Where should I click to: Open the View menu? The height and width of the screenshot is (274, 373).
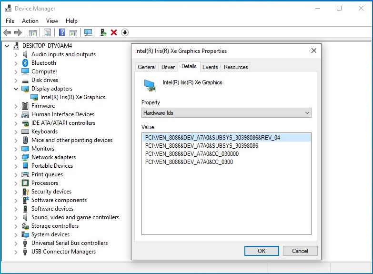click(52, 21)
